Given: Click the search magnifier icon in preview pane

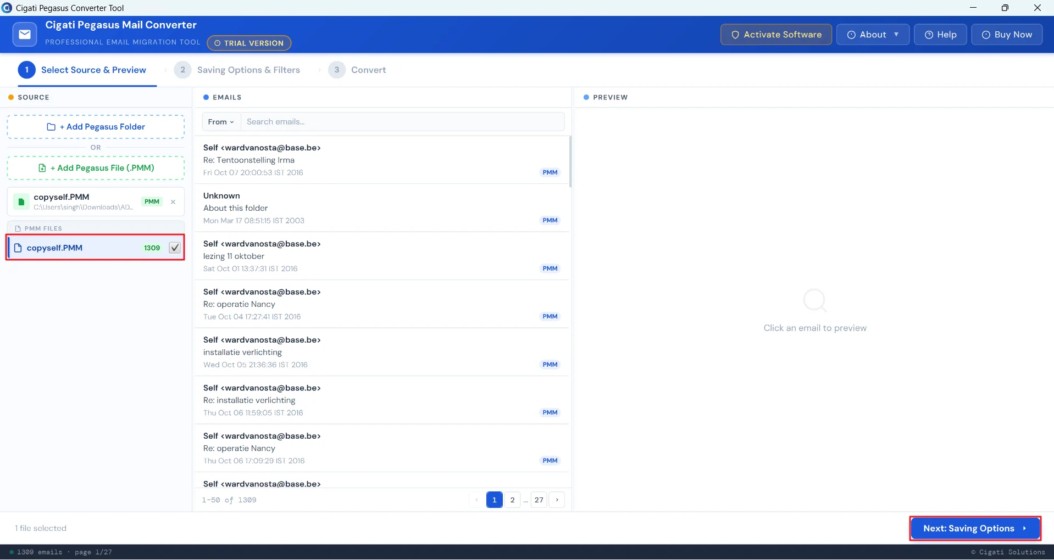Looking at the screenshot, I should click(814, 300).
